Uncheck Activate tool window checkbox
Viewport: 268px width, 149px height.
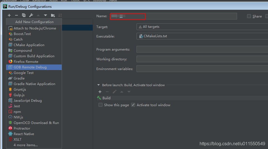click(133, 105)
